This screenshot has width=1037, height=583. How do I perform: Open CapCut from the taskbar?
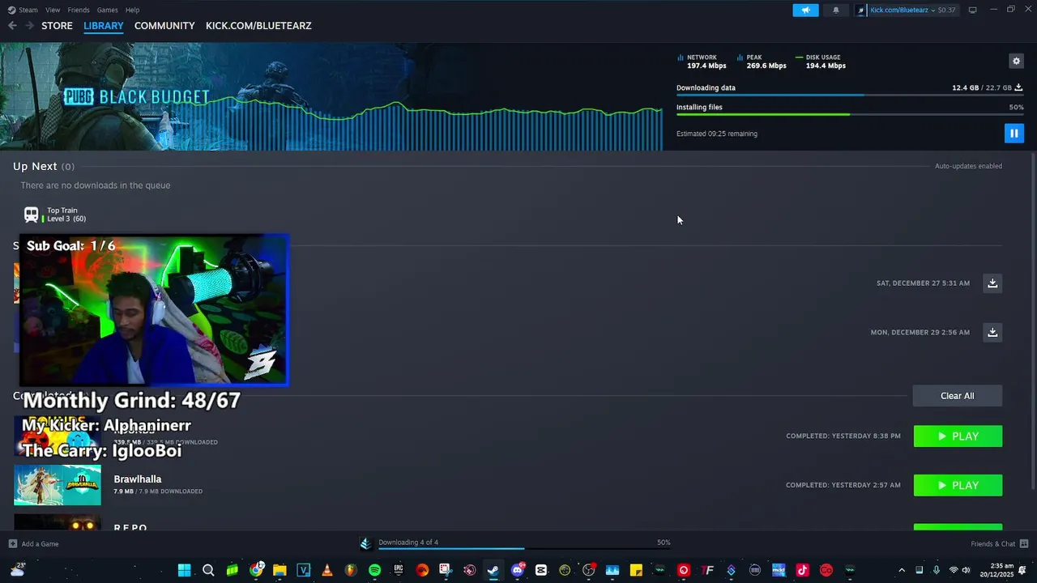[541, 570]
